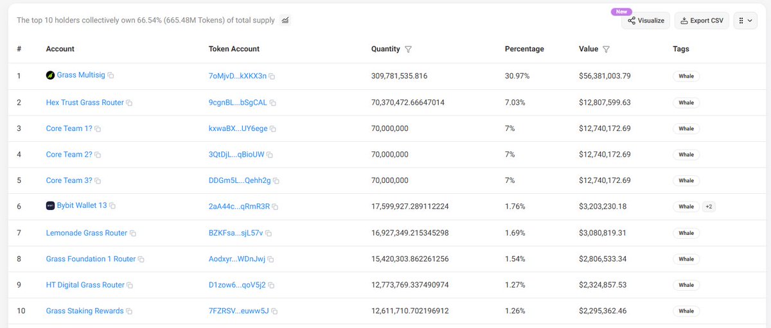Image resolution: width=771 pixels, height=328 pixels.
Task: Open the Core Team 3? account
Action: click(x=69, y=180)
